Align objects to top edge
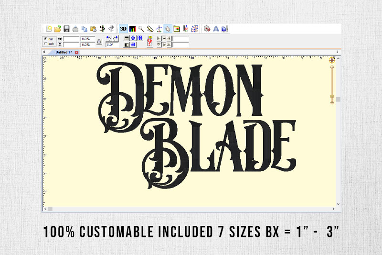 [x=159, y=44]
